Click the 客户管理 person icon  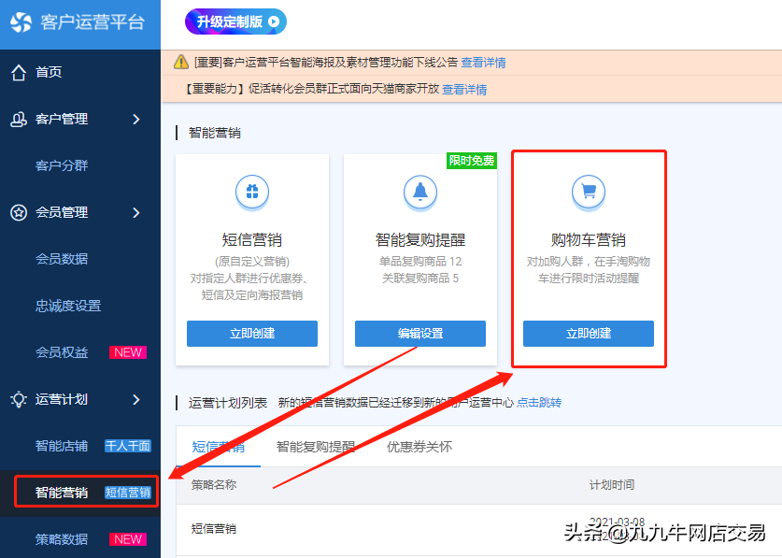[19, 120]
